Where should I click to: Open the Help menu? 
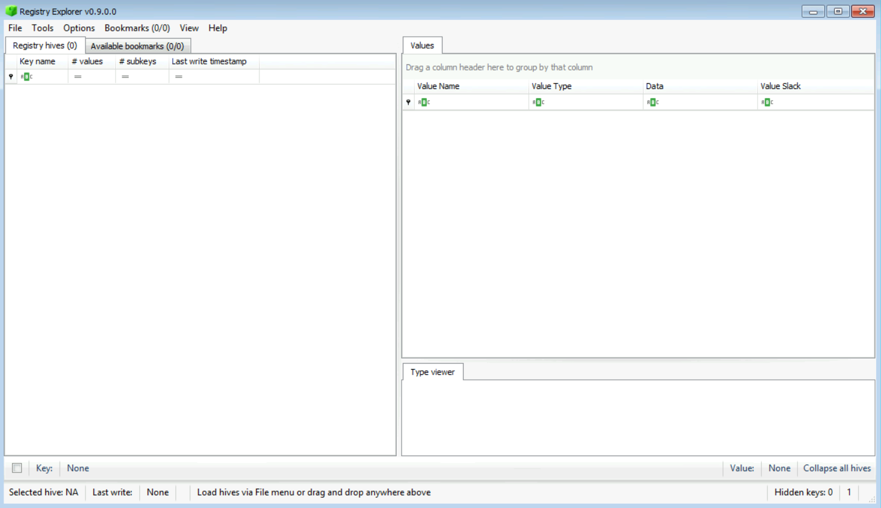218,28
